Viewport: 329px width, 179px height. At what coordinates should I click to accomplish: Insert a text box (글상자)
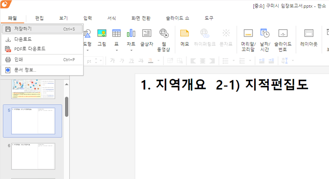coord(147,38)
